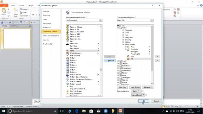Viewport: 203px width, 114px height.
Task: Click the move down arrow button
Action: [x=157, y=60]
